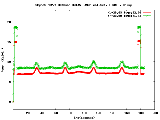Select the legend entry YR-33.09 Tsys:41.53
This screenshot has width=160, height=120.
tap(124, 16)
